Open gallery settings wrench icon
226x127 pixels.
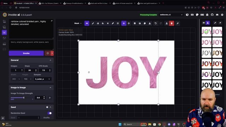tap(215, 23)
